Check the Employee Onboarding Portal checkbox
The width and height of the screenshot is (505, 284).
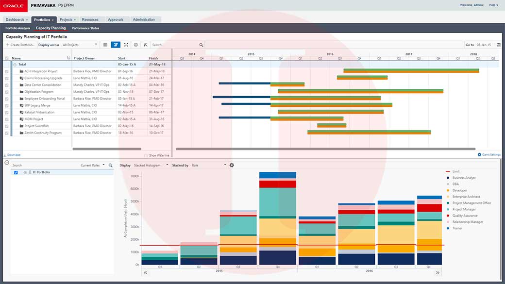coord(7,99)
